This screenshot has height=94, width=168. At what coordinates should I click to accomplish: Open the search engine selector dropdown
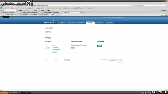135,5
